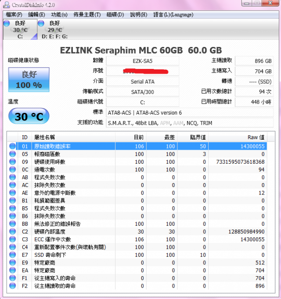
Task: Select the SSD 壽命剩下 row
Action: 137,255
